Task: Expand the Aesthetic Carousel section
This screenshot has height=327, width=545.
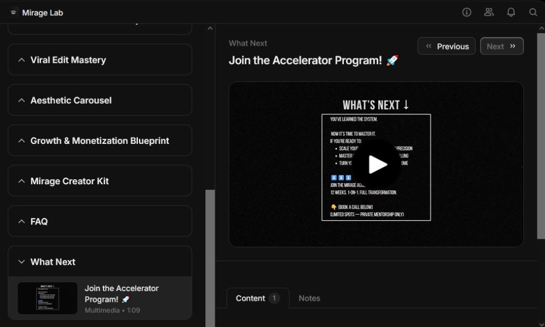Action: coord(100,100)
